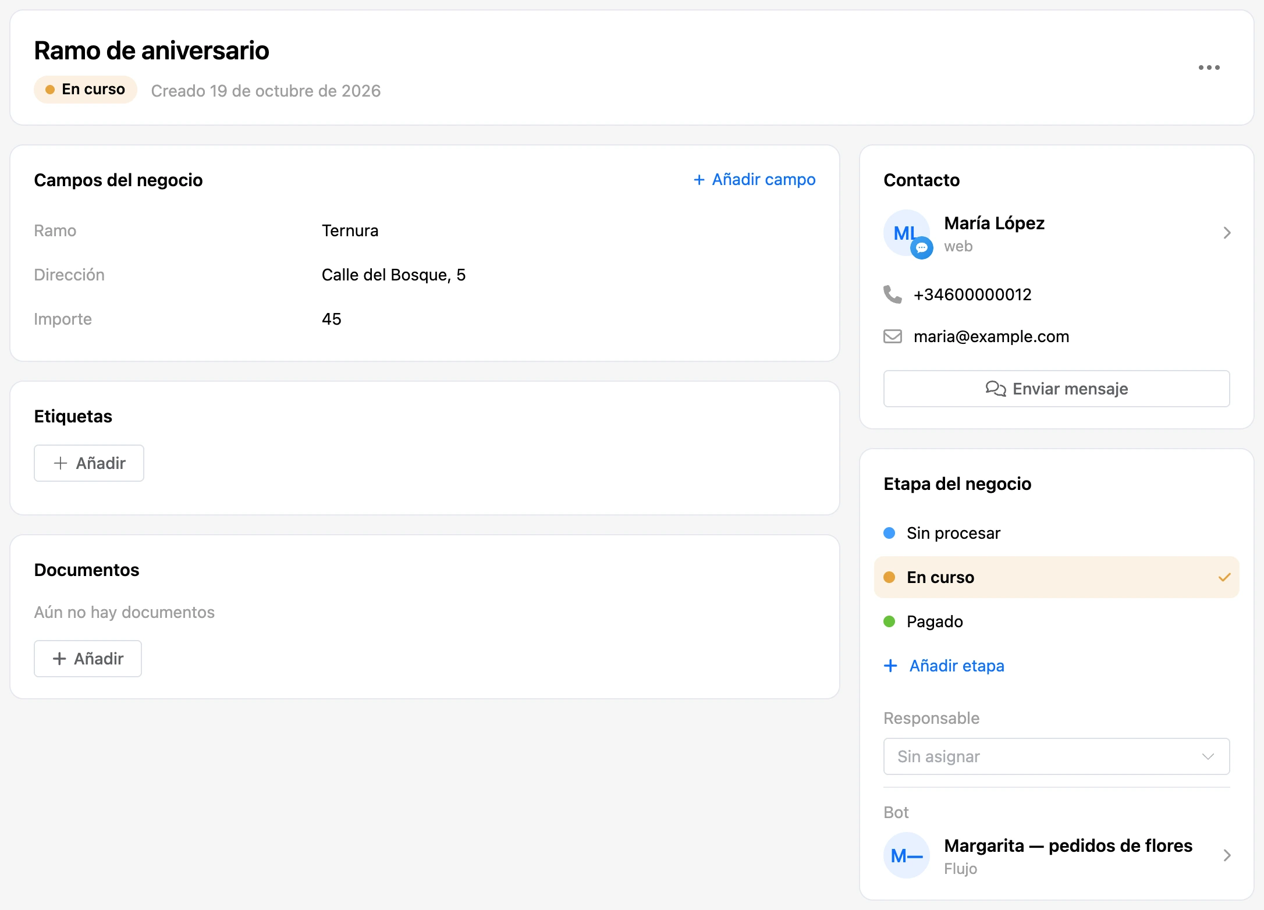1264x910 pixels.
Task: Click Añadir campo link
Action: click(x=754, y=180)
